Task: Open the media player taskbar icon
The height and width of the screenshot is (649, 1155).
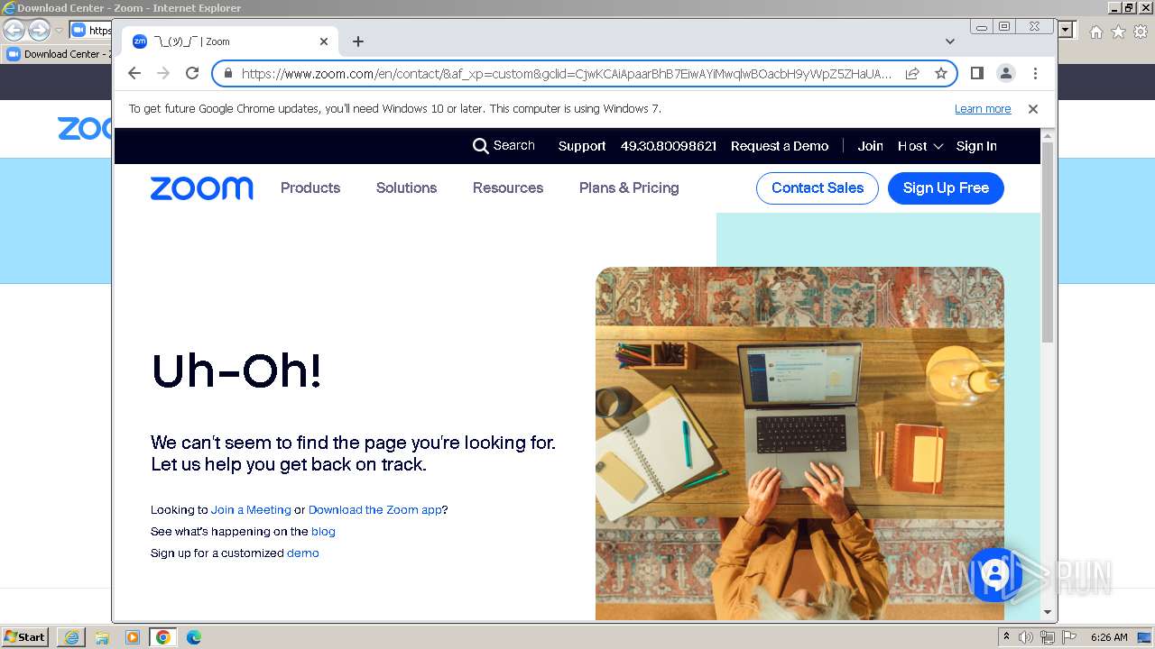Action: (x=133, y=637)
